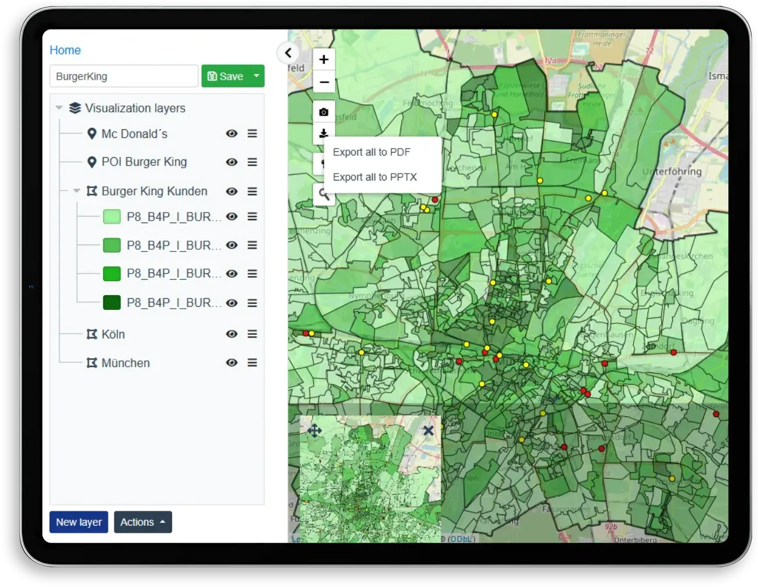Image resolution: width=758 pixels, height=587 pixels.
Task: Open the Save button dropdown arrow
Action: point(256,76)
